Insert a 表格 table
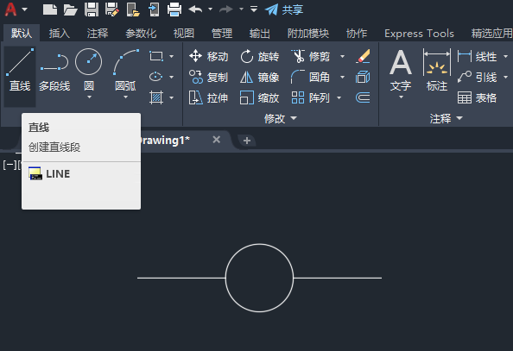513x351 pixels. click(x=477, y=97)
